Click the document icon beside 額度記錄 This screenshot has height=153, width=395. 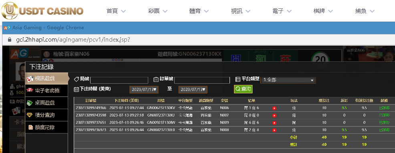pyautogui.click(x=30, y=127)
